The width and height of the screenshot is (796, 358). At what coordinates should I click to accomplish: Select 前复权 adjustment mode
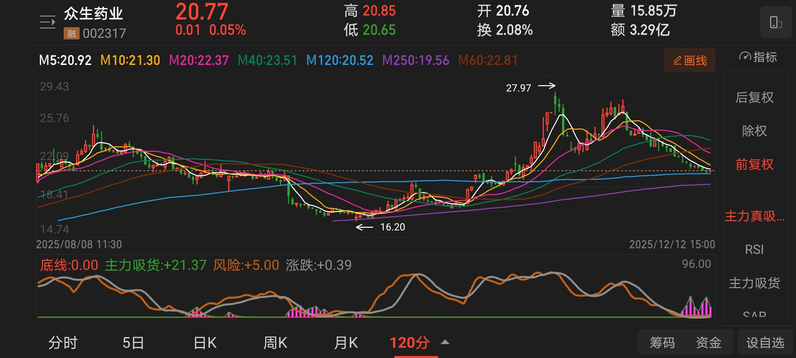click(x=754, y=164)
